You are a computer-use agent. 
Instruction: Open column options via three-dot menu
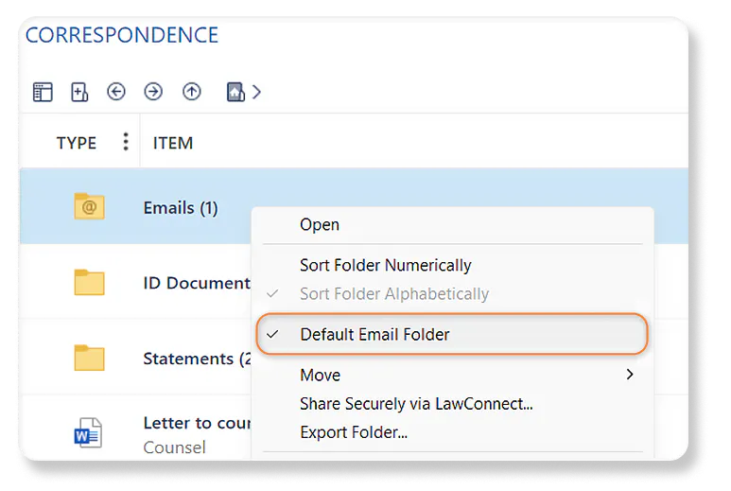(x=126, y=142)
